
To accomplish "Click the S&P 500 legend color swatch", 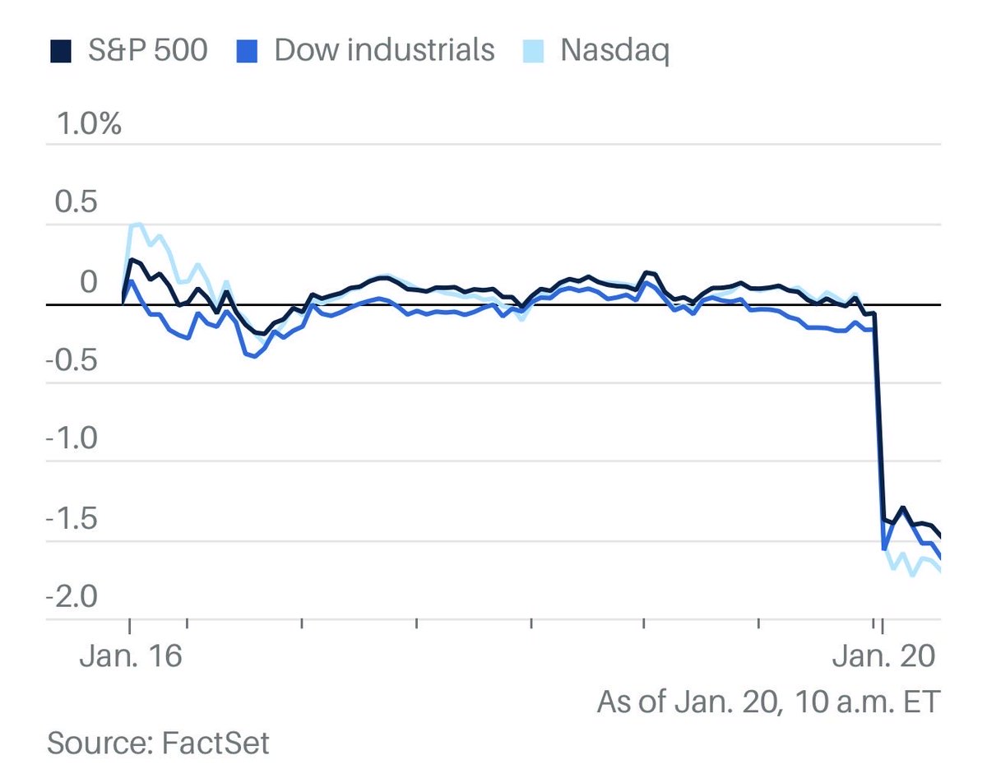I will 57,52.
